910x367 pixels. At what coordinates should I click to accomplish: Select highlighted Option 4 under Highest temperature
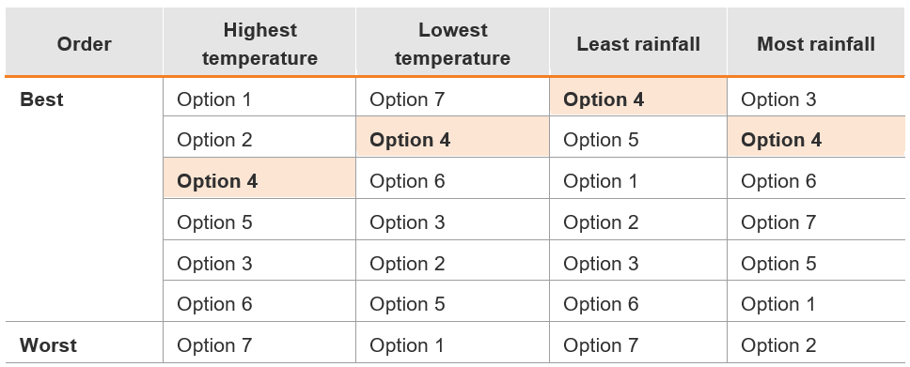click(x=217, y=181)
